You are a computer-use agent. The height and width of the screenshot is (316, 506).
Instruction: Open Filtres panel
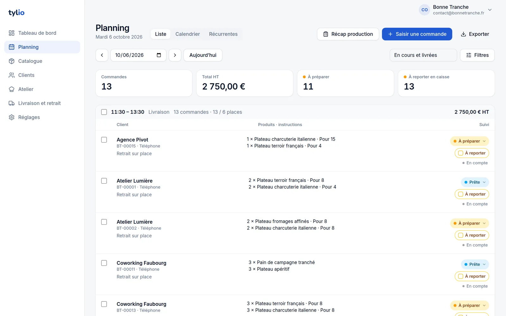click(477, 55)
